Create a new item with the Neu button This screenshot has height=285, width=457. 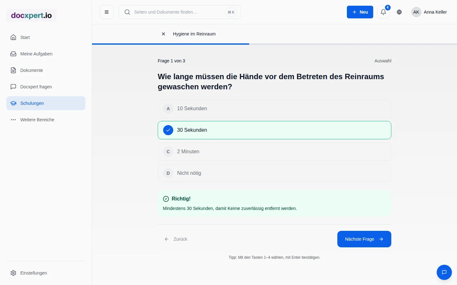point(360,12)
